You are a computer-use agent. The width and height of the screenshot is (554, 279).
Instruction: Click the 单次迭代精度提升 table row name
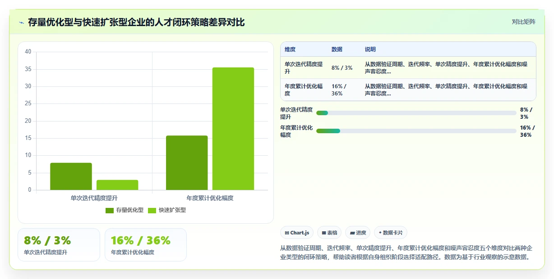click(304, 68)
